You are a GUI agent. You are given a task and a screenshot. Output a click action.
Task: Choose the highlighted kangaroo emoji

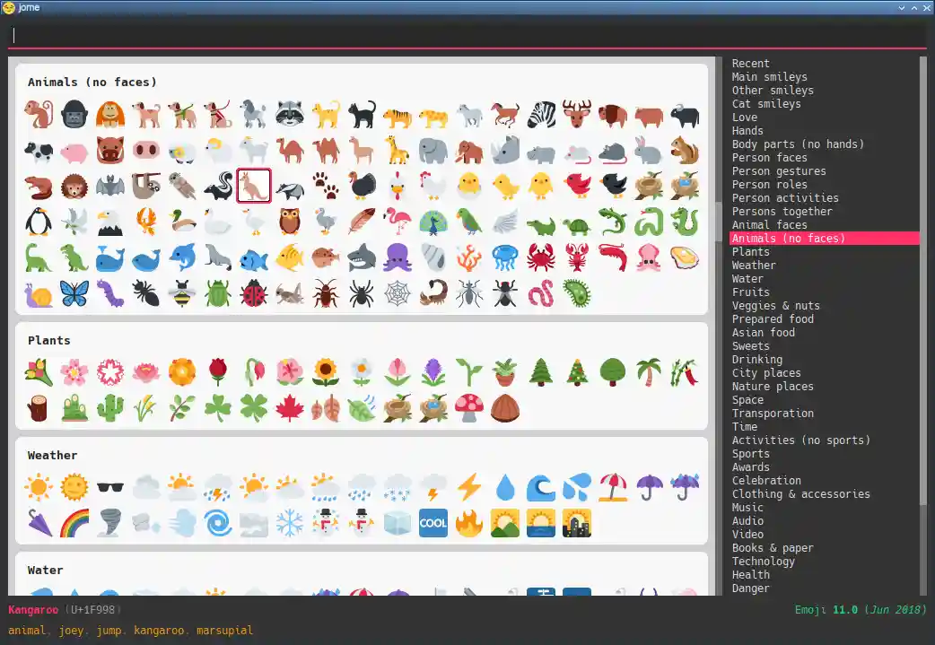point(254,186)
